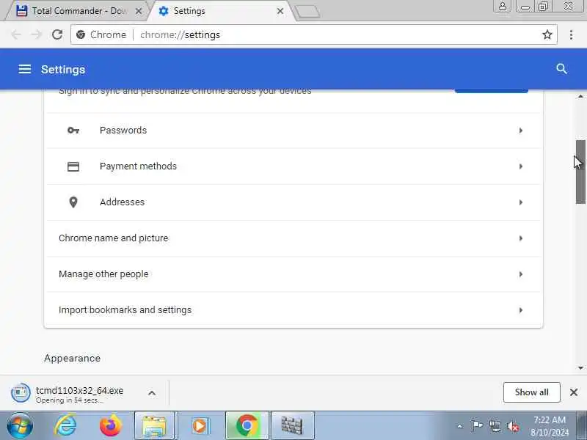Expand the Chrome name and picture arrow
The height and width of the screenshot is (440, 587).
tap(521, 238)
